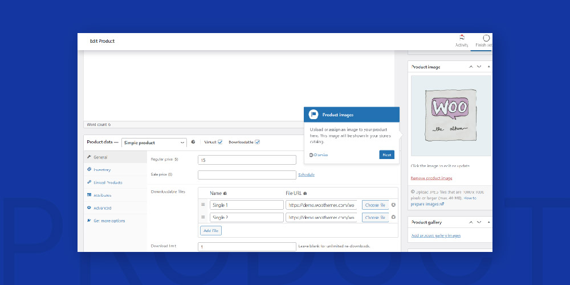570x285 pixels.
Task: Click the Single 2 name field
Action: pos(247,217)
